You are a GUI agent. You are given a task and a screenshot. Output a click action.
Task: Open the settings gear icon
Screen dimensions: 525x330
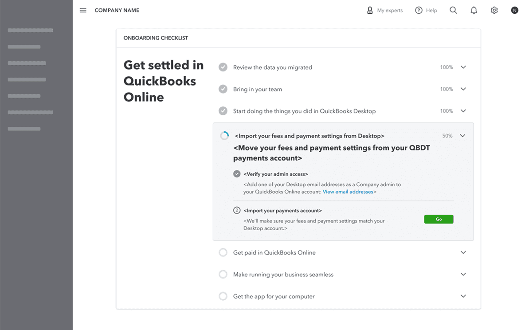[x=494, y=10]
